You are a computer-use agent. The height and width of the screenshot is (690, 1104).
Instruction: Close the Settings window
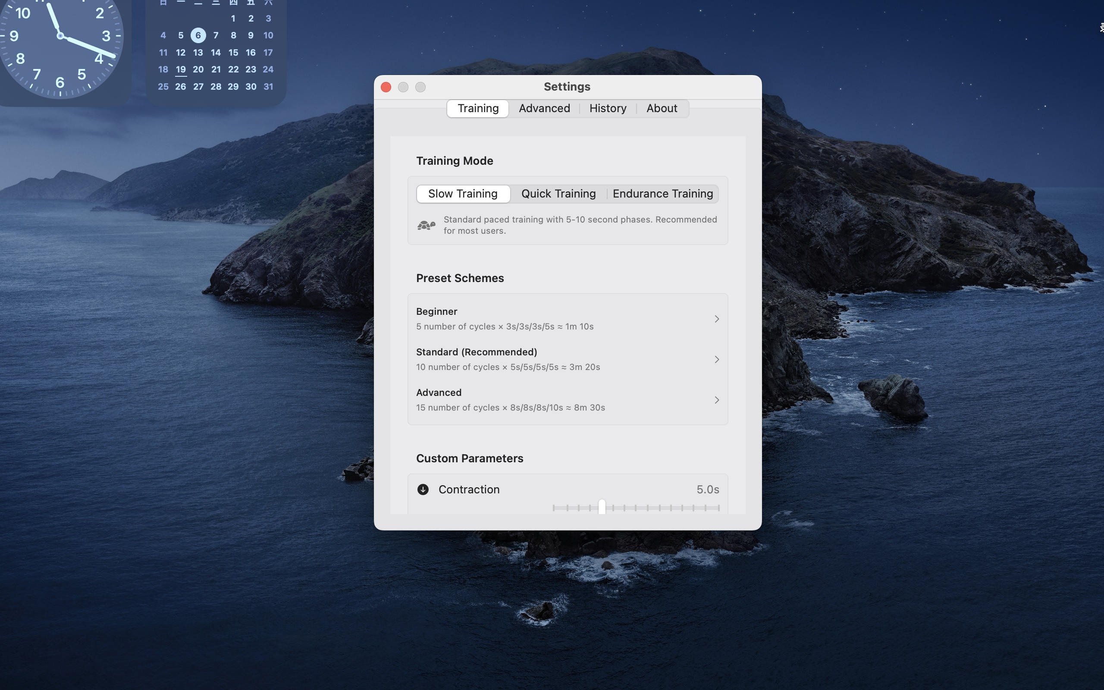(x=386, y=87)
